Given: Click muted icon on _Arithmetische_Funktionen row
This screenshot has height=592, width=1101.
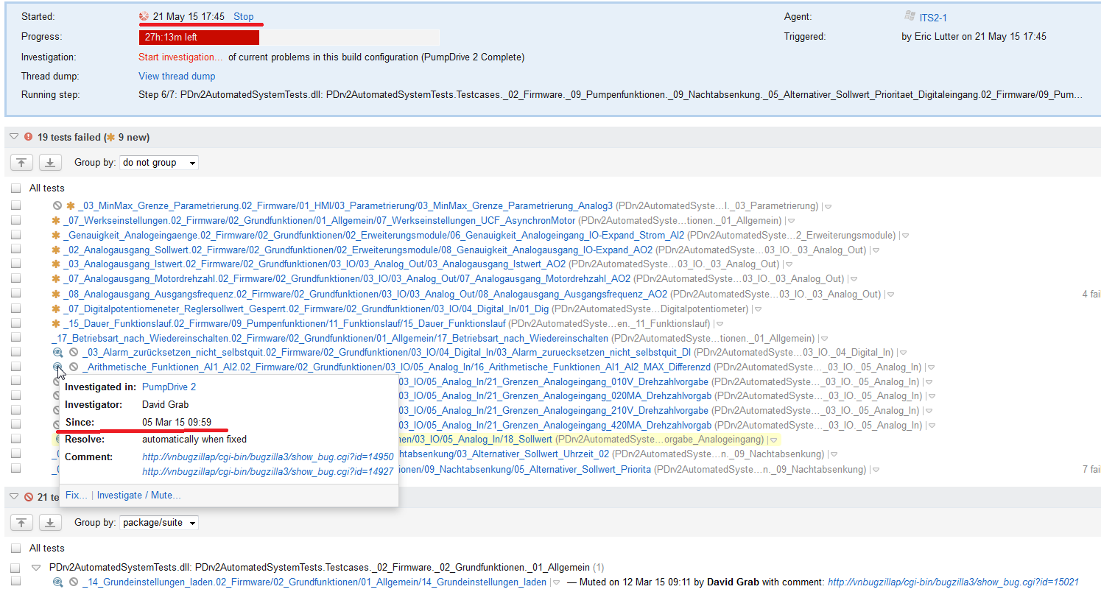Looking at the screenshot, I should tap(74, 367).
